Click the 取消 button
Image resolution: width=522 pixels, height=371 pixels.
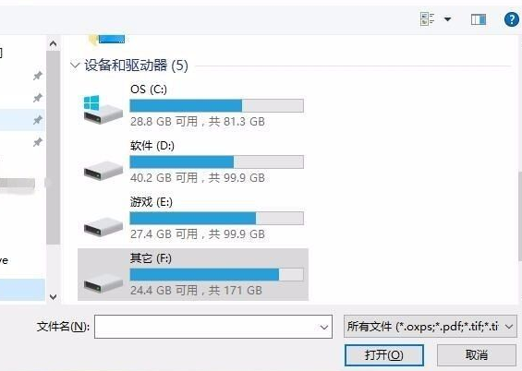coord(477,355)
